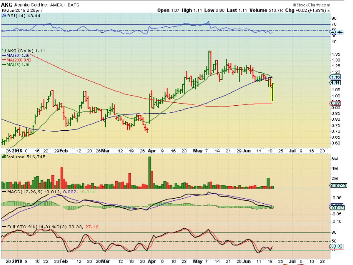Click the RSI(14) 43.44 panel label
353x265 pixels.
[24, 16]
